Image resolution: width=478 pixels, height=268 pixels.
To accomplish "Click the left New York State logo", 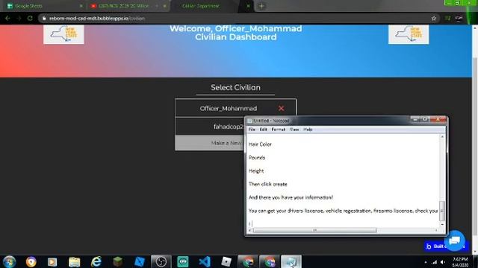I will pos(63,34).
